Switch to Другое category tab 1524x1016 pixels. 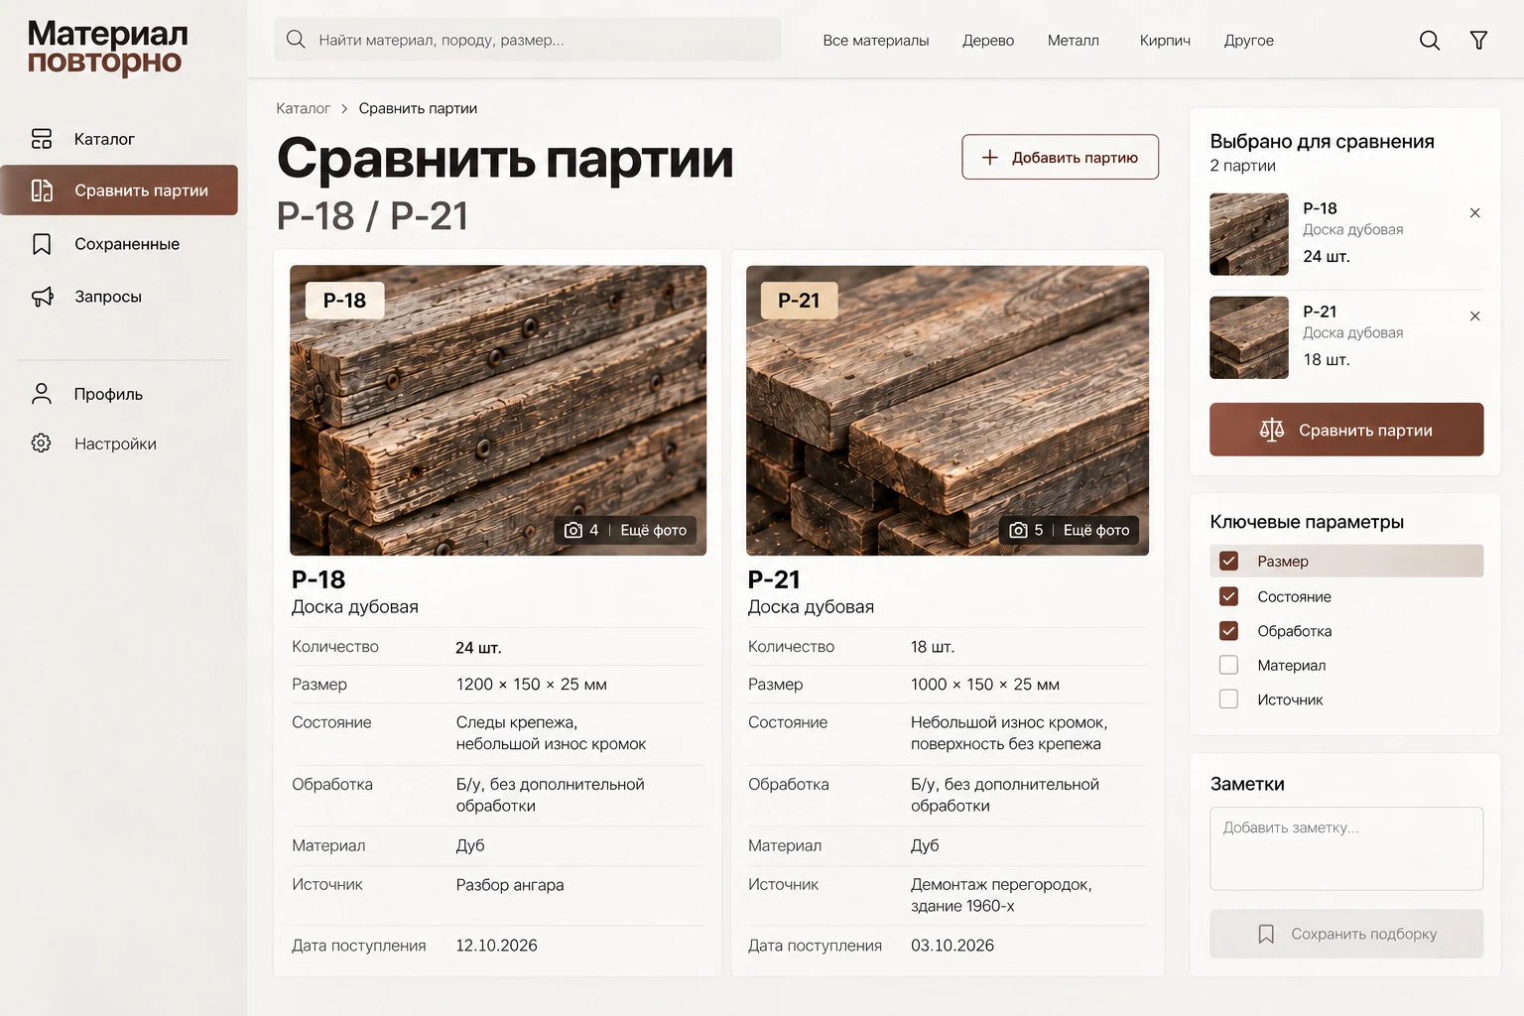[1248, 41]
